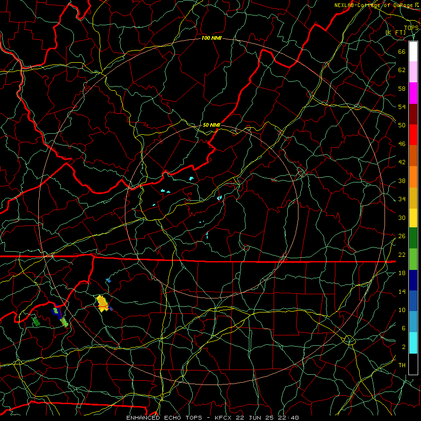Click the "26" legend value
Image resolution: width=421 pixels, height=421 pixels.
coord(402,236)
